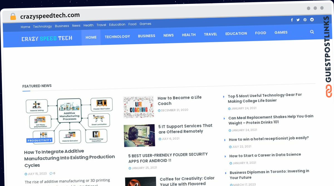Click the arrow bullet beside Can Meal Replacement Shakes
Viewport: 334px width, 186px height.
pos(224,118)
